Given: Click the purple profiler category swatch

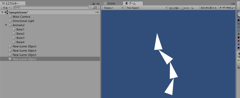Looking at the screenshot, I should [238, 44].
